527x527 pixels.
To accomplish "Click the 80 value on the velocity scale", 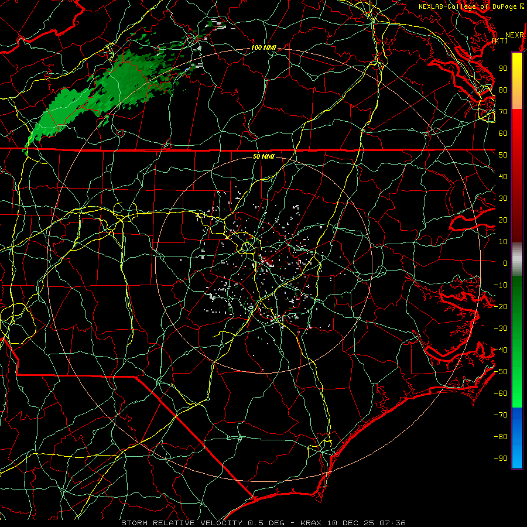I will point(503,90).
